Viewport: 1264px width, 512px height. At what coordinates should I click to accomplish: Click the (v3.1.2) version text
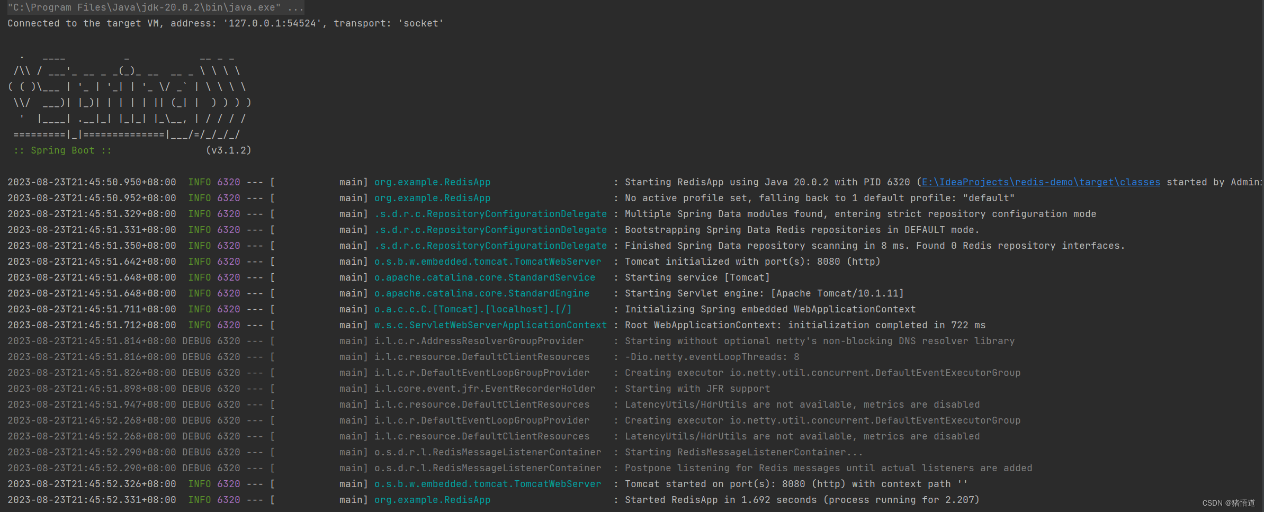(x=228, y=150)
